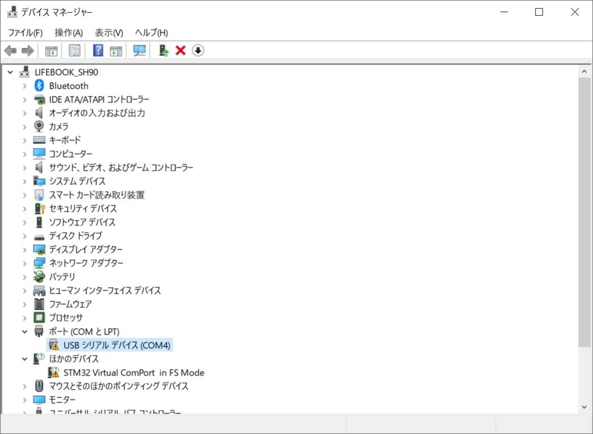Select サウンド、ビデオ、およびゲーム コントローラー label

[121, 167]
